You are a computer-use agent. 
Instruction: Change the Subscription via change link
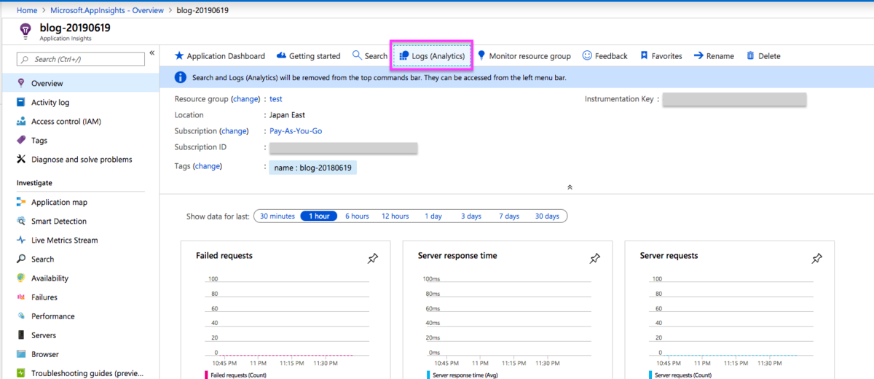coord(235,131)
